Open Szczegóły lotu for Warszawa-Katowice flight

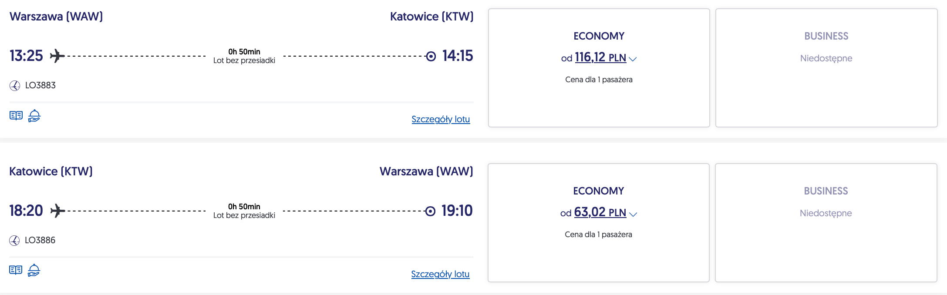click(x=441, y=119)
